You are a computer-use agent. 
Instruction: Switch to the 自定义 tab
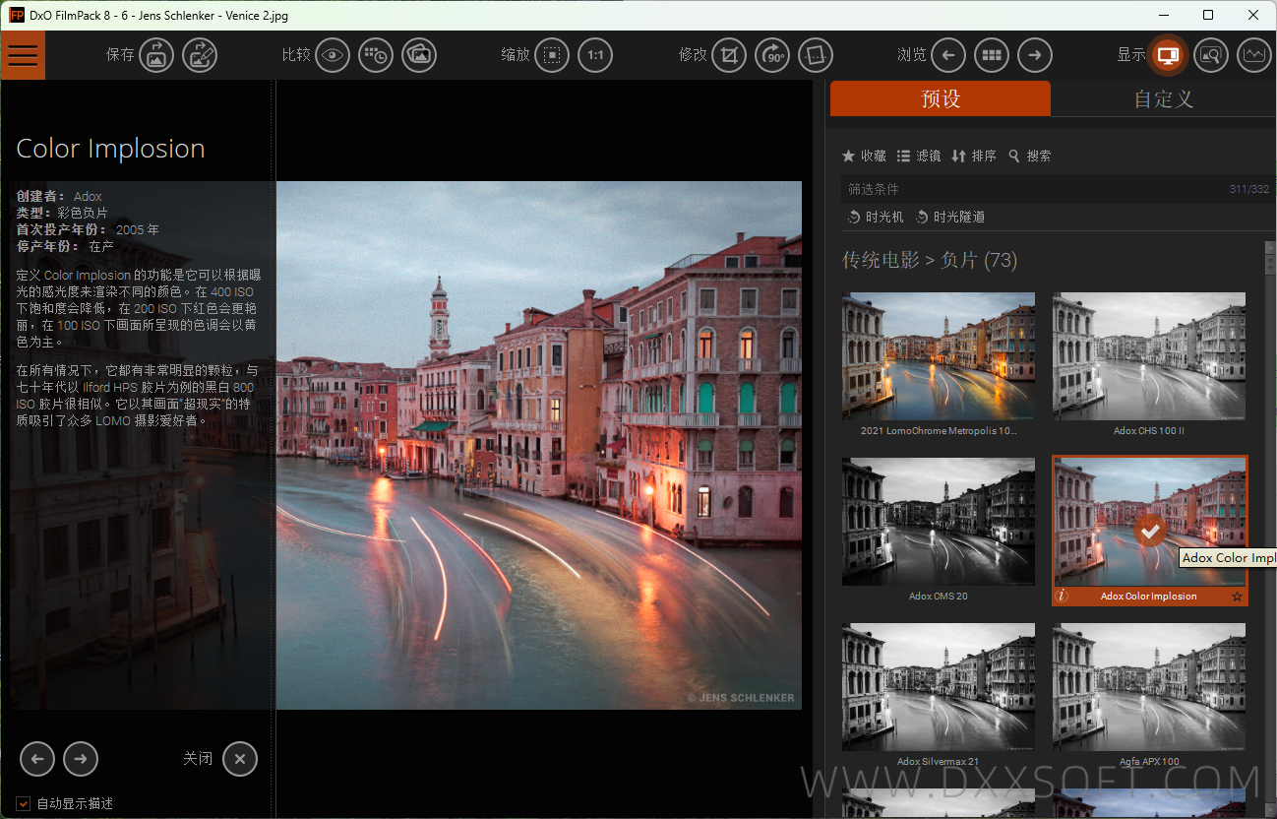coord(1163,98)
